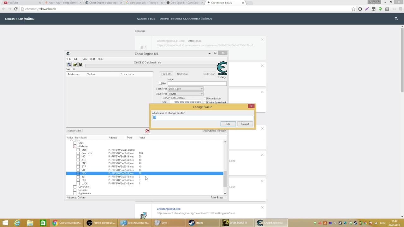Open the Звук taskbar window

pos(169,223)
